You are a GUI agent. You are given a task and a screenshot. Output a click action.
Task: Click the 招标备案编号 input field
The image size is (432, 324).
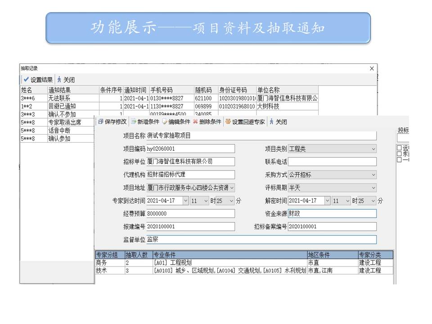coord(332,226)
